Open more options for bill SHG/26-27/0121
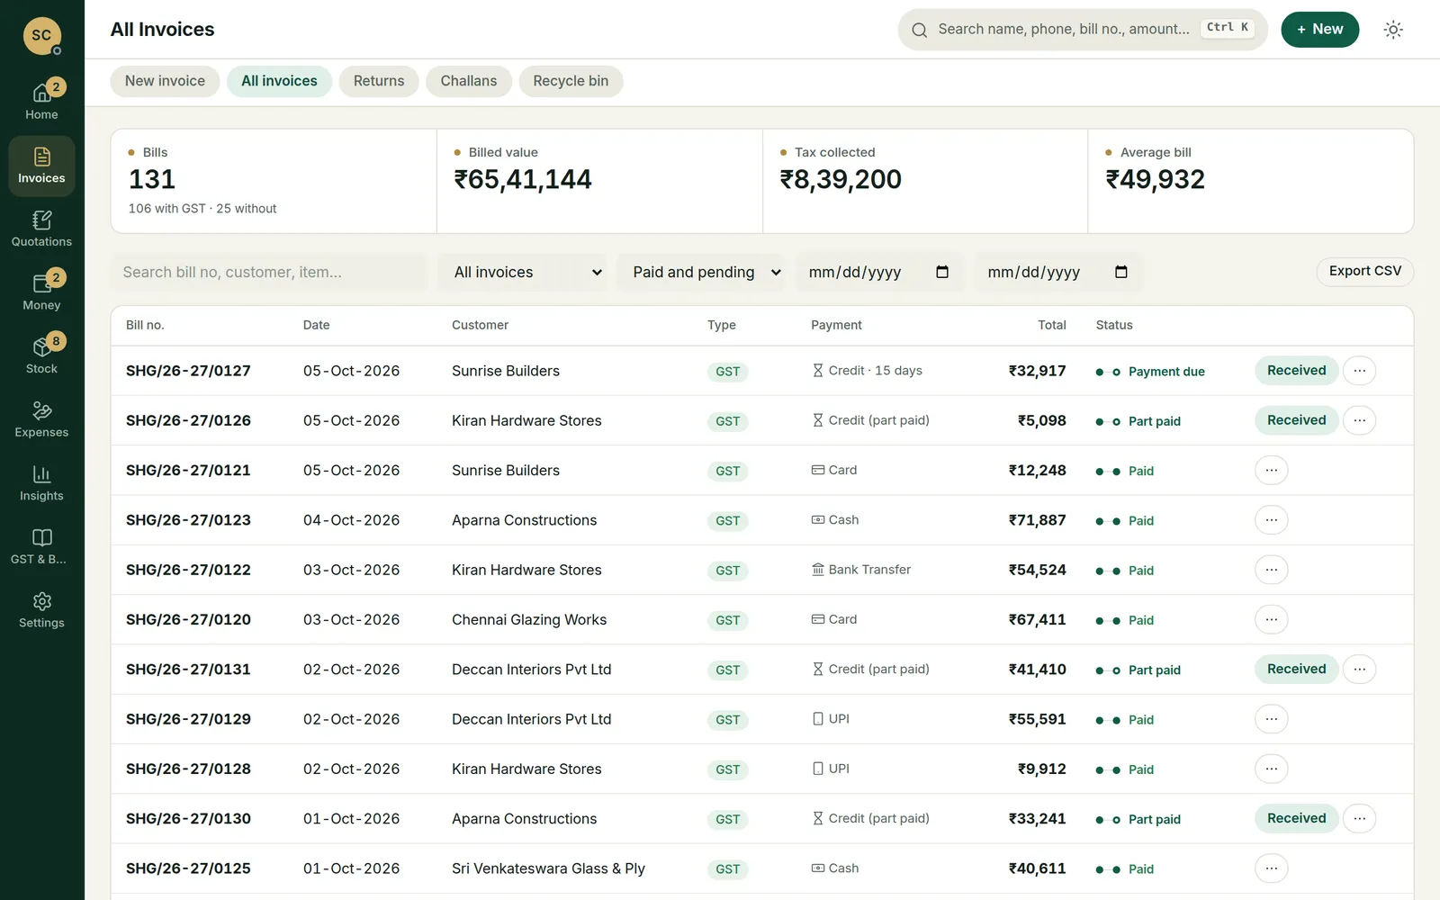 pos(1271,471)
